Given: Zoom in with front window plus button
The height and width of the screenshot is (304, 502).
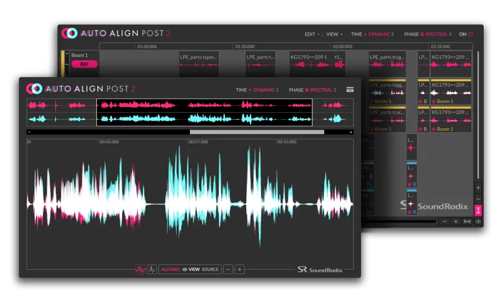Looking at the screenshot, I should [240, 269].
